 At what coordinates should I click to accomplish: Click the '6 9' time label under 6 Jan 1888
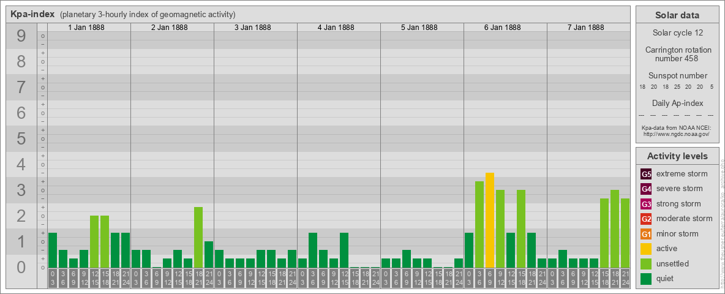[x=490, y=278]
